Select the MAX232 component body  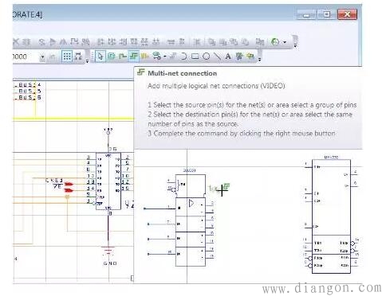click(331, 216)
